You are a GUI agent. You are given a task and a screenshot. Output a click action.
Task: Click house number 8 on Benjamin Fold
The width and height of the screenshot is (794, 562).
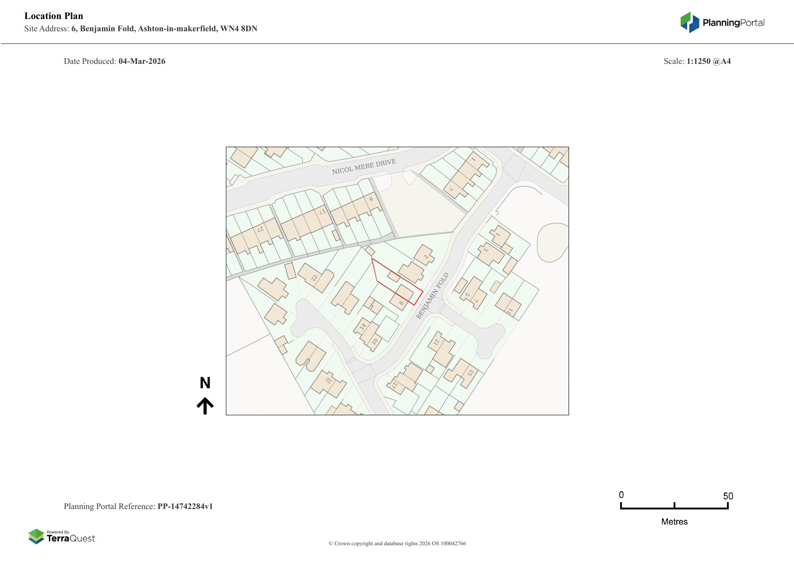(402, 297)
